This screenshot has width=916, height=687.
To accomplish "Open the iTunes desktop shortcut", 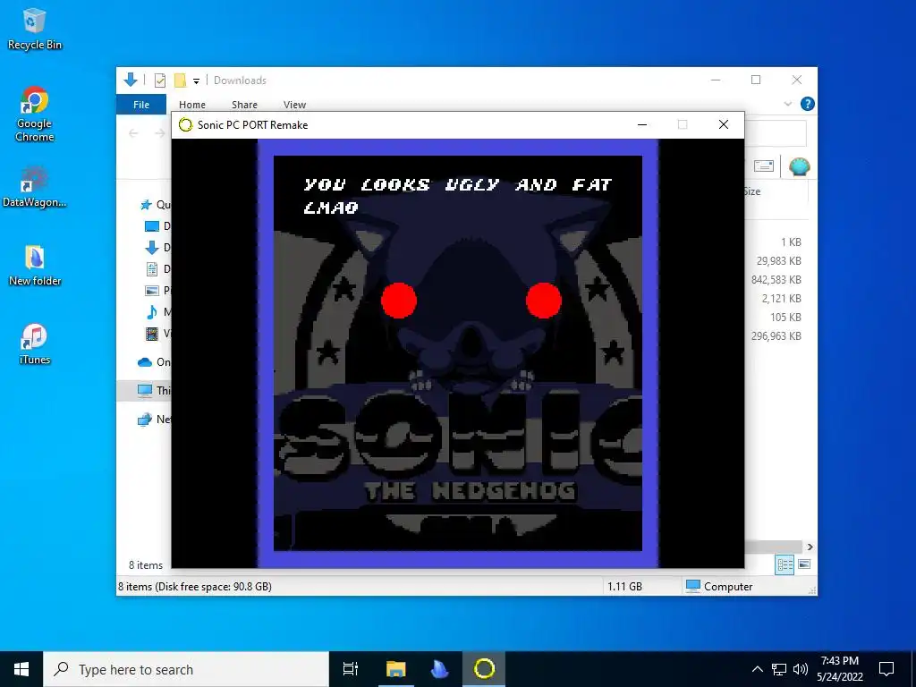I will 34,344.
